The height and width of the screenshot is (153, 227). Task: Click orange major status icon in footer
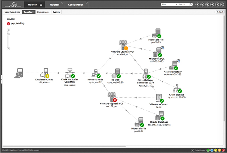coord(219,150)
